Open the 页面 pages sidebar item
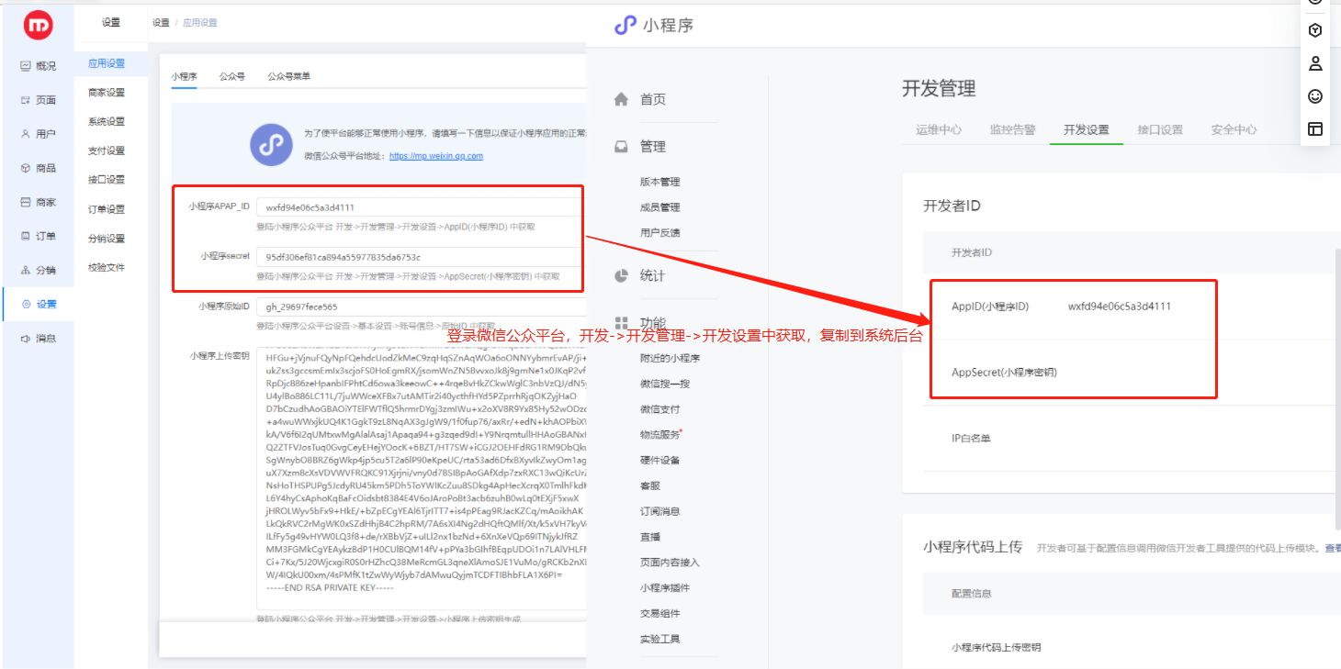The image size is (1341, 669). coord(38,100)
